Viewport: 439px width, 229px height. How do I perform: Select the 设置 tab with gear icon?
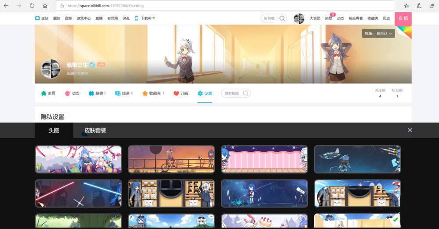tap(205, 93)
